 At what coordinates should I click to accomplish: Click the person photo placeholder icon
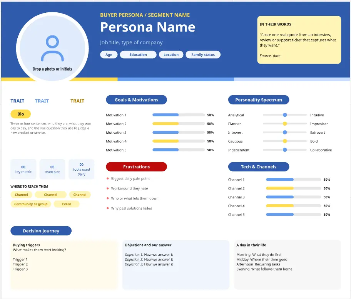[52, 49]
